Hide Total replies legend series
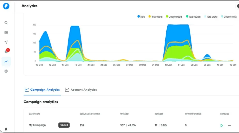Viewport: 239px width, 133px height. tap(193, 17)
